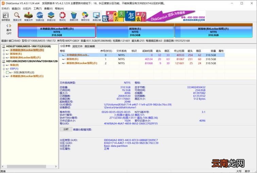
Task: Tick the checkbox beside 分区(恢复文件)(2)
Action: point(7,73)
